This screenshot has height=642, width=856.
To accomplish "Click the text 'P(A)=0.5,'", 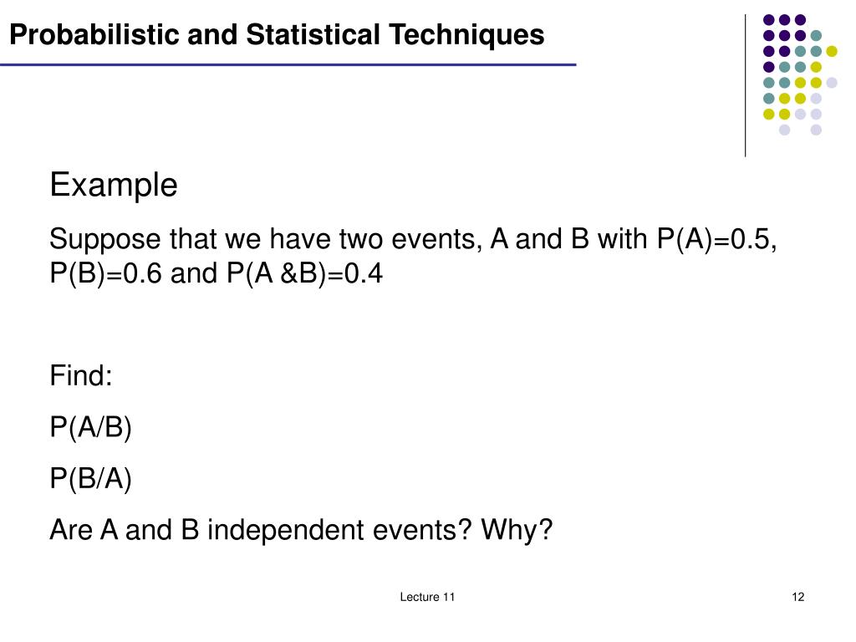I will click(716, 239).
